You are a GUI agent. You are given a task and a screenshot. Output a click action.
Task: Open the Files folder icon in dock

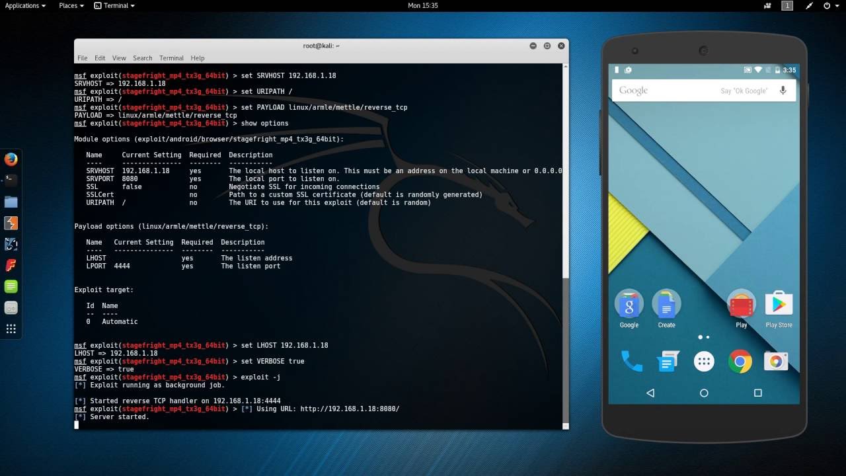point(11,202)
